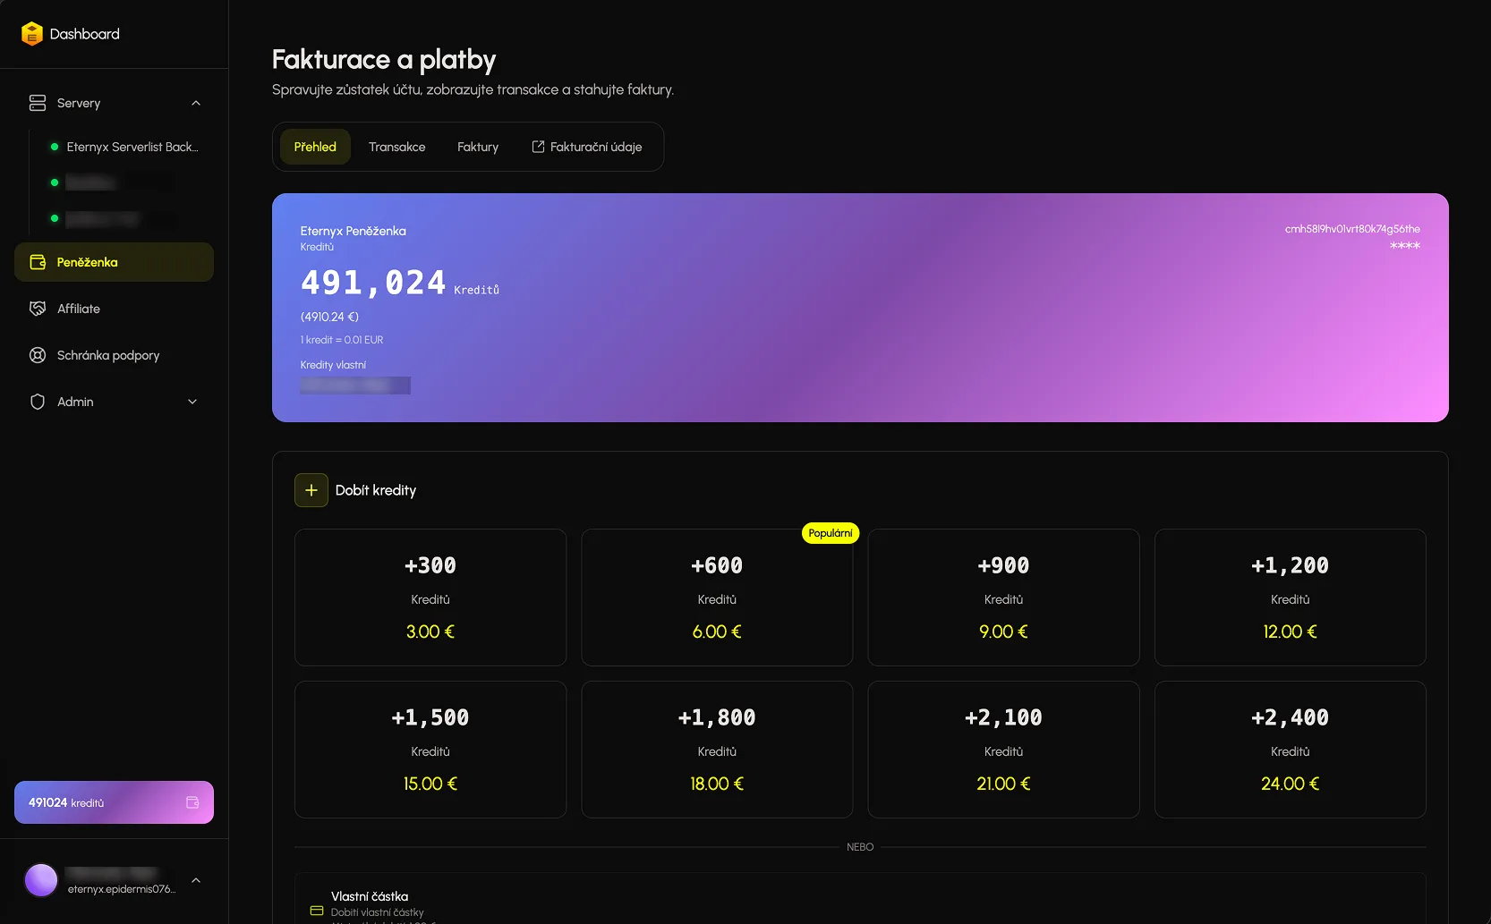Switch to the Transakce tab
Image resolution: width=1491 pixels, height=924 pixels.
pyautogui.click(x=396, y=147)
